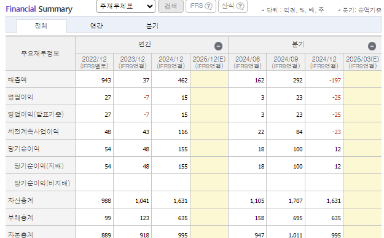
Task: Open the 주재무제표 dropdown
Action: pos(126,6)
